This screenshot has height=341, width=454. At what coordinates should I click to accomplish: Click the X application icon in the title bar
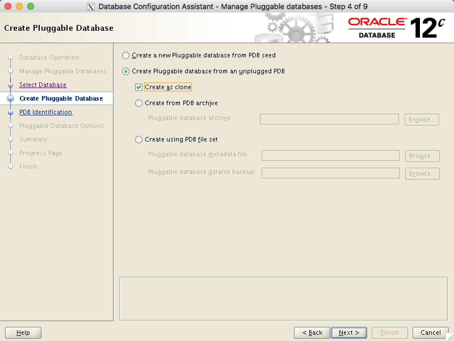90,6
